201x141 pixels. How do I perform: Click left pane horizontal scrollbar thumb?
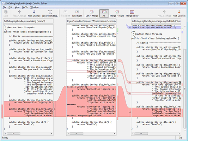[14, 134]
